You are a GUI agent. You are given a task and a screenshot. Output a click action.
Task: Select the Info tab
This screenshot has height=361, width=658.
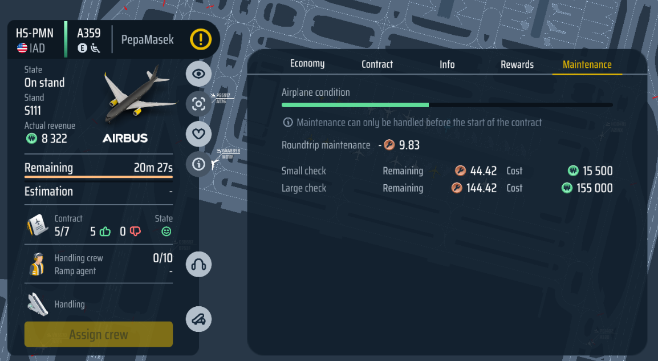pos(447,64)
